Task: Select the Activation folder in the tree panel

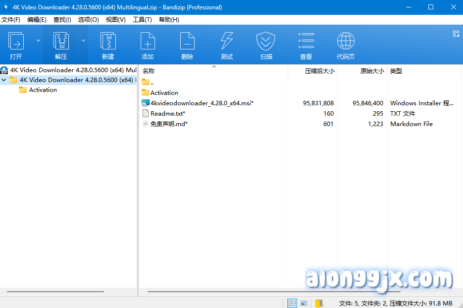Action: 43,90
